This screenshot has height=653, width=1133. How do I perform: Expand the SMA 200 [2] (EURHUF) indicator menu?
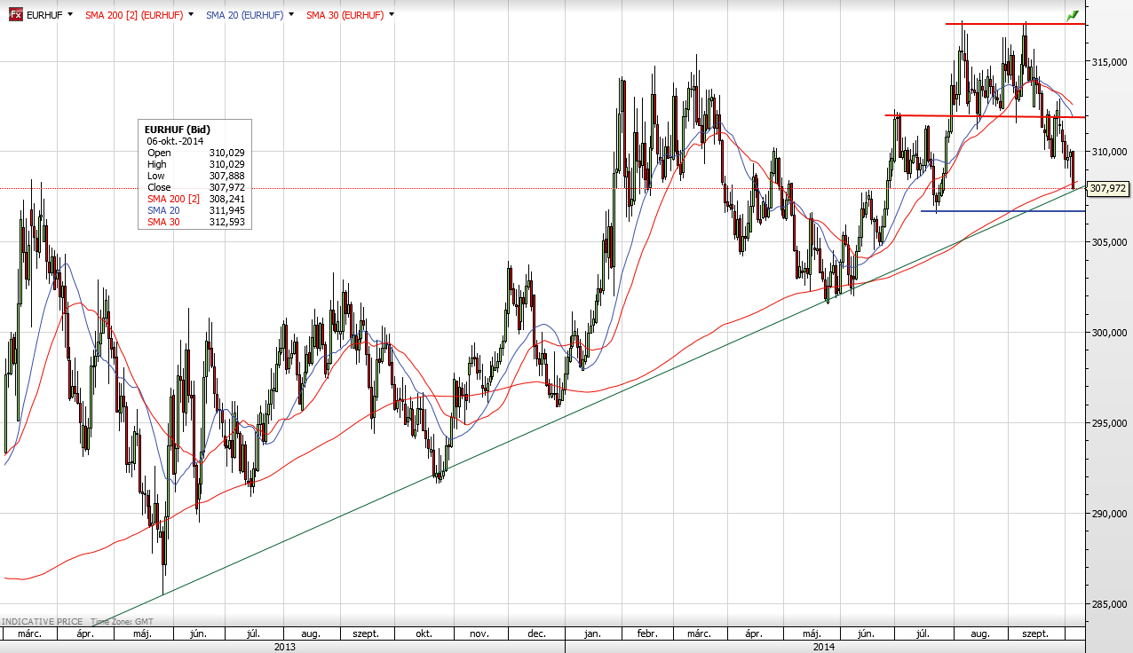[x=190, y=14]
